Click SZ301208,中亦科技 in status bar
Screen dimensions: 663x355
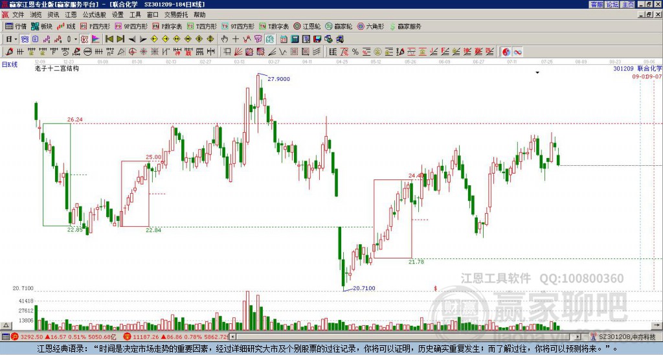(x=627, y=337)
